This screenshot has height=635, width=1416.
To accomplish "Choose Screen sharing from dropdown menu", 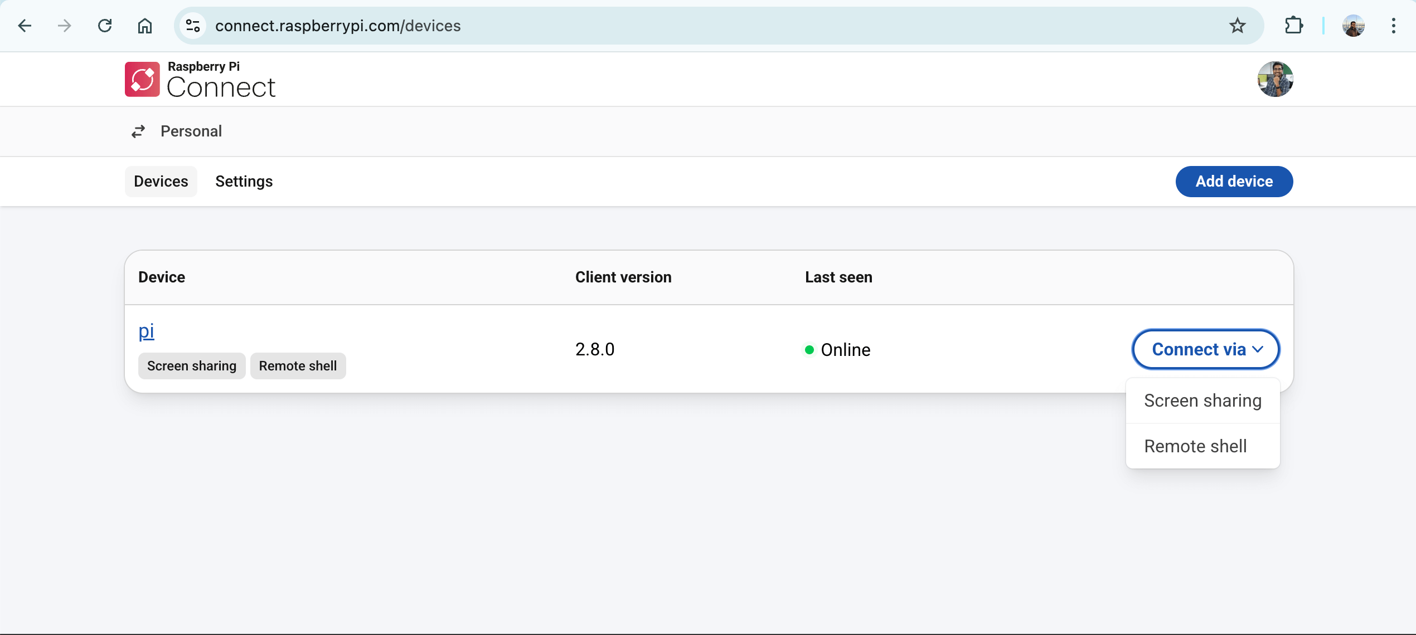I will 1202,401.
